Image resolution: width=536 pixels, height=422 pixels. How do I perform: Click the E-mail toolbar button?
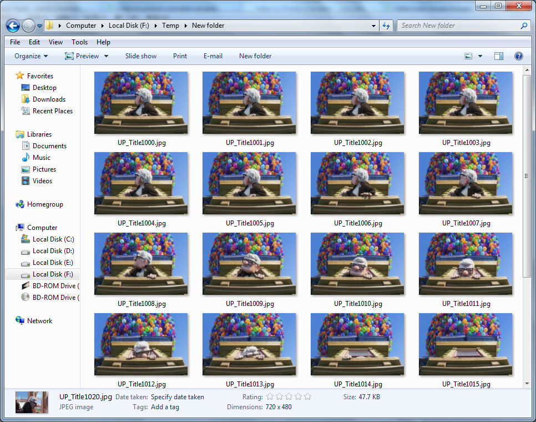pos(213,56)
